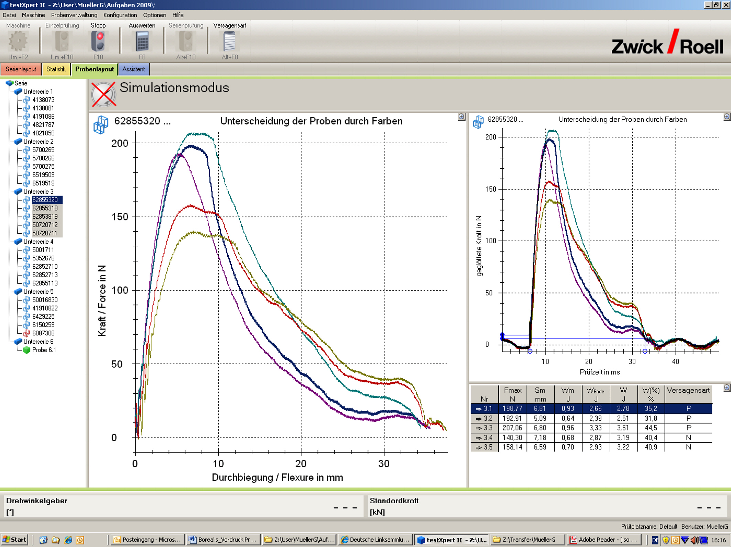Switch to the Serienlayout tab
This screenshot has height=547, width=731.
coord(21,69)
